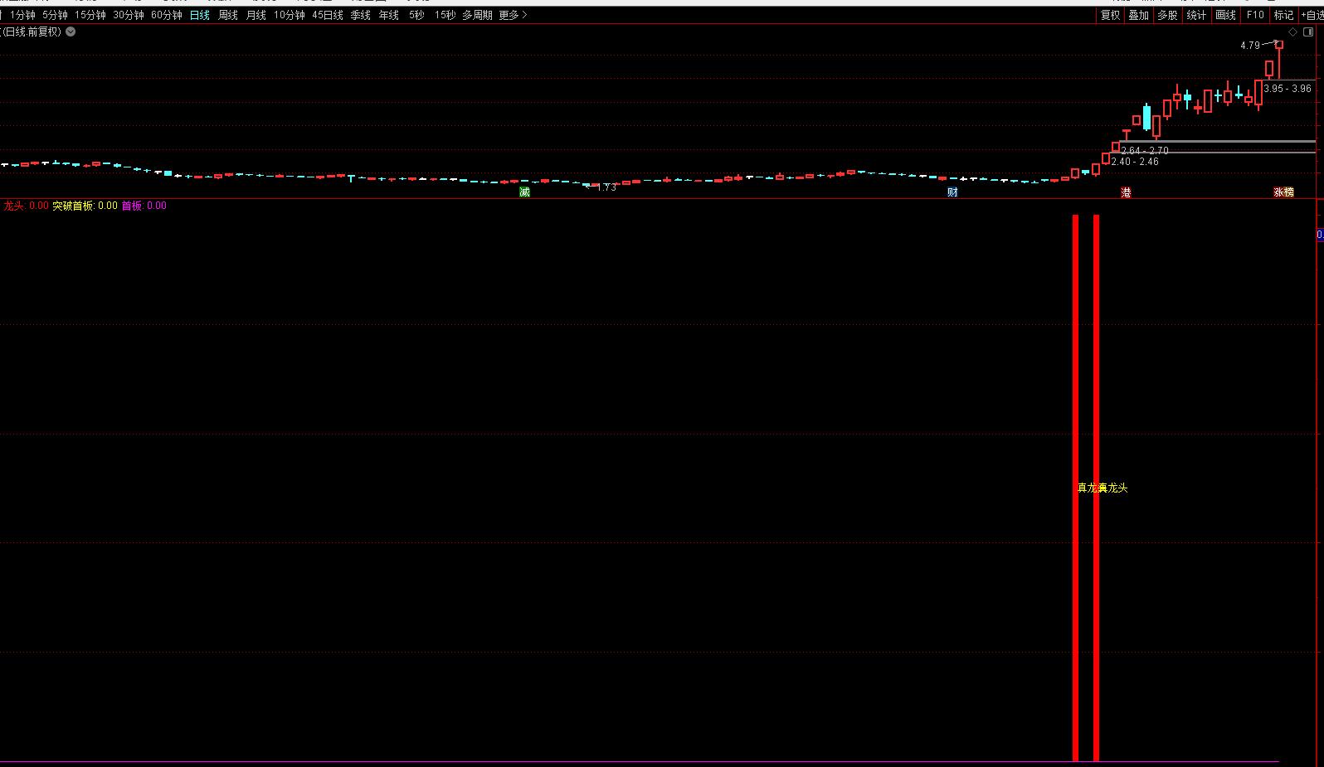
Task: Click the 龙头 indicator label
Action: click(14, 206)
